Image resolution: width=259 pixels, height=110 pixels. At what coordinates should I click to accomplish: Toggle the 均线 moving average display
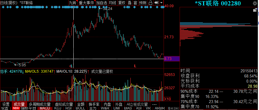113,3
